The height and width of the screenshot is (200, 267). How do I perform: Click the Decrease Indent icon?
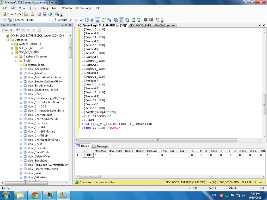pos(145,20)
